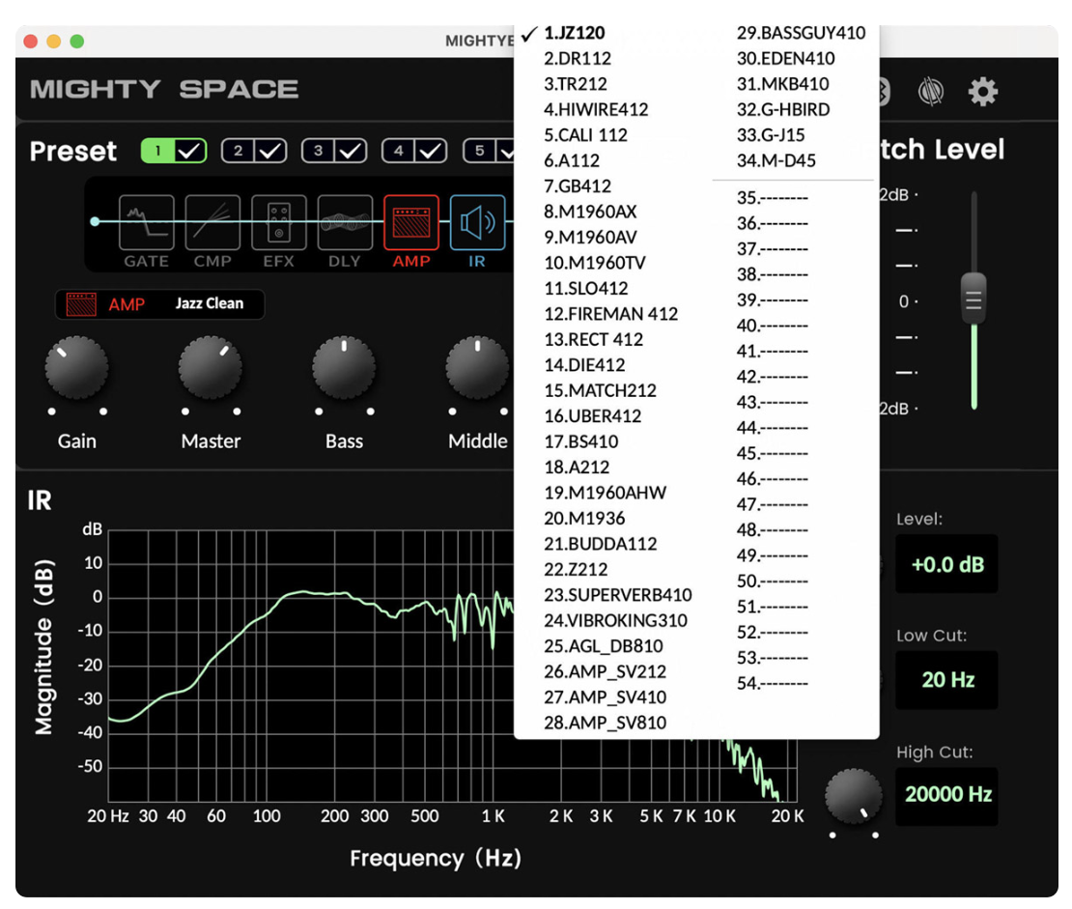Select 23.SUPERVERB410 cabinet from the list

pyautogui.click(x=617, y=595)
